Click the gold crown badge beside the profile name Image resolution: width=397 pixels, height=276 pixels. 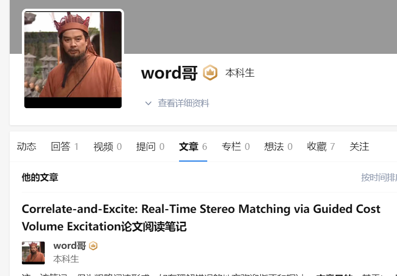point(210,73)
